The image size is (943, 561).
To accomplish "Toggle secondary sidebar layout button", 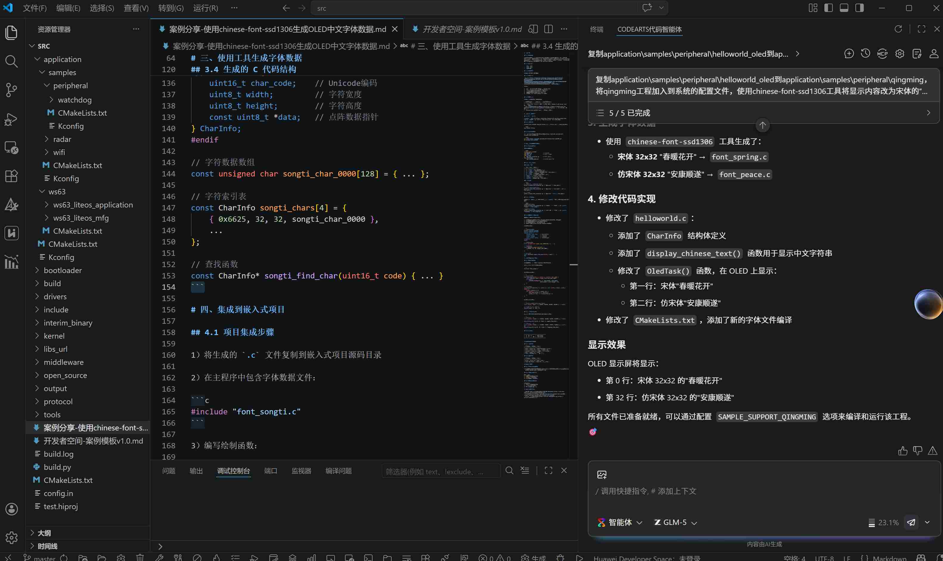I will pos(860,8).
